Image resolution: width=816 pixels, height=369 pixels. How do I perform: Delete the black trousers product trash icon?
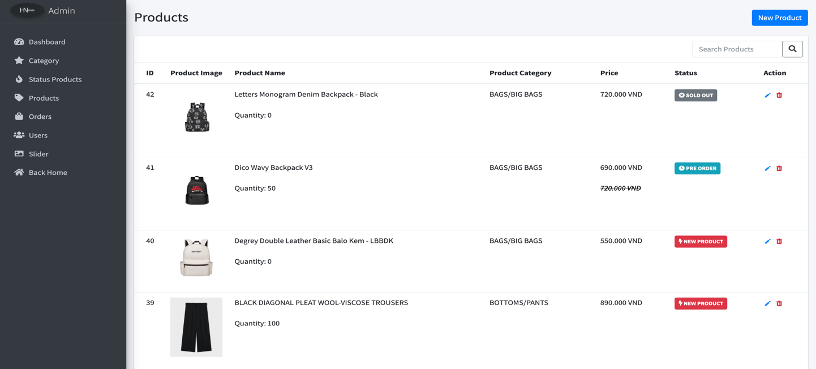pyautogui.click(x=779, y=303)
